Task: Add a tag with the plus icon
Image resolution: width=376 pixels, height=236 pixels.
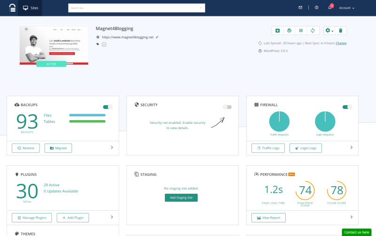Action: coord(104,44)
